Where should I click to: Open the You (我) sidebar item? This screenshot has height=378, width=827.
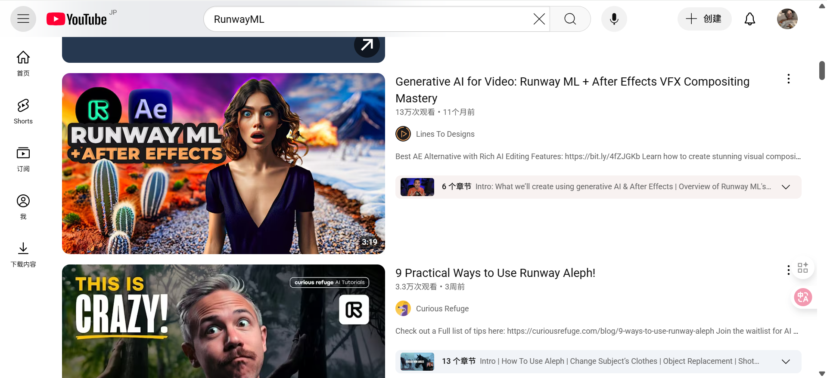tap(23, 207)
